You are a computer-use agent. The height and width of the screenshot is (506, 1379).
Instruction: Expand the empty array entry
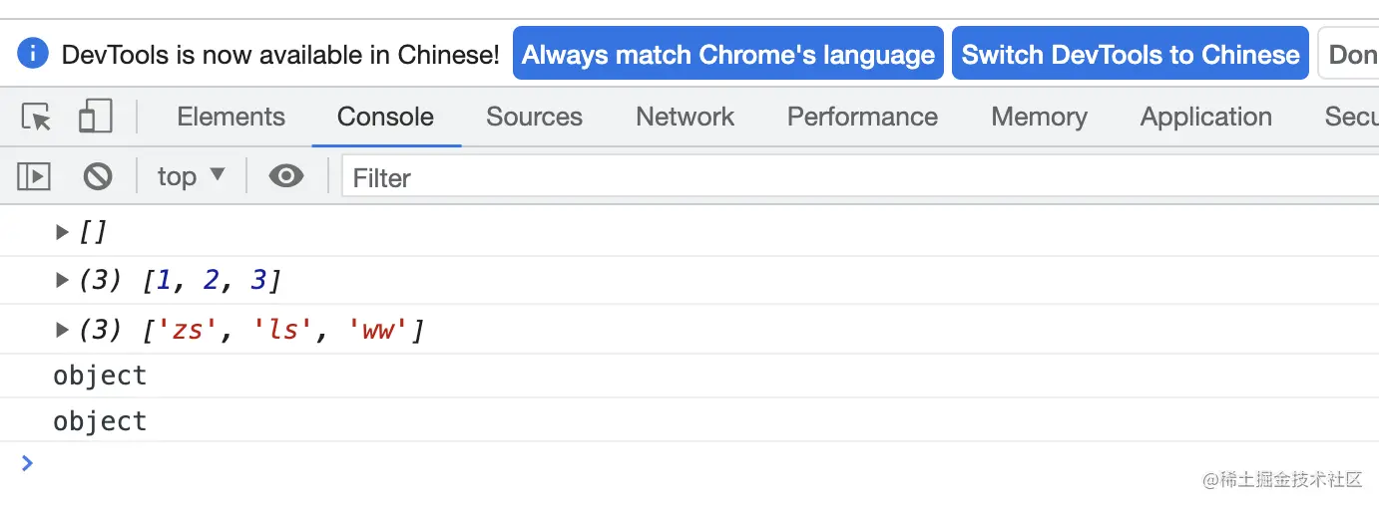pyautogui.click(x=63, y=233)
